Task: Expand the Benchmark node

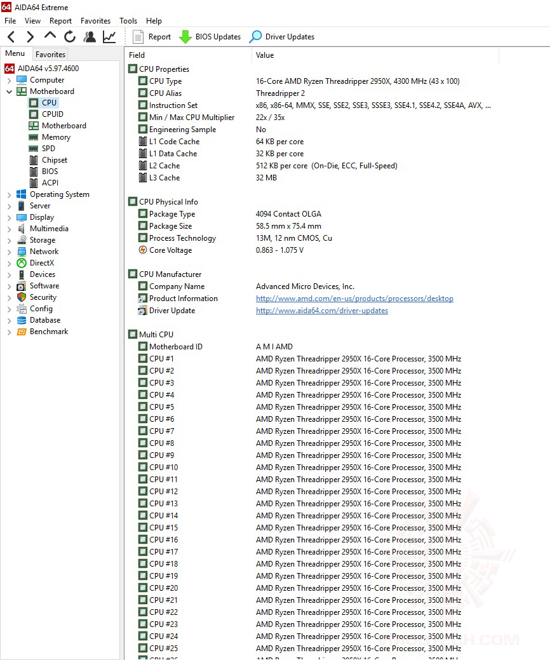Action: click(x=10, y=332)
